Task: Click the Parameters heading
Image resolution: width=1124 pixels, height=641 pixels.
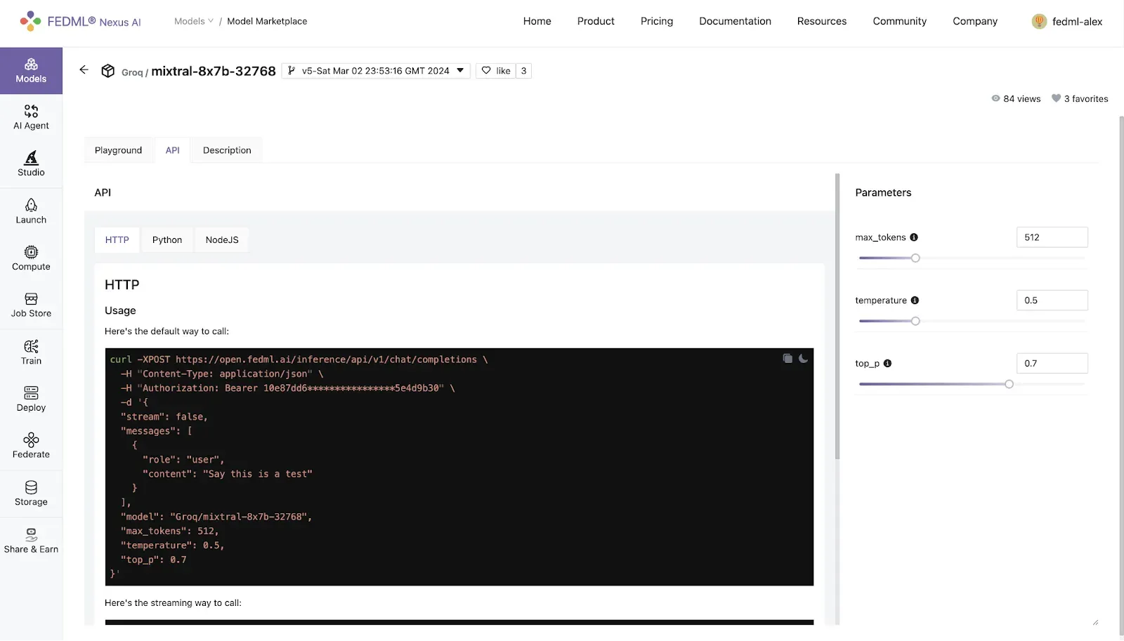Action: 883,192
